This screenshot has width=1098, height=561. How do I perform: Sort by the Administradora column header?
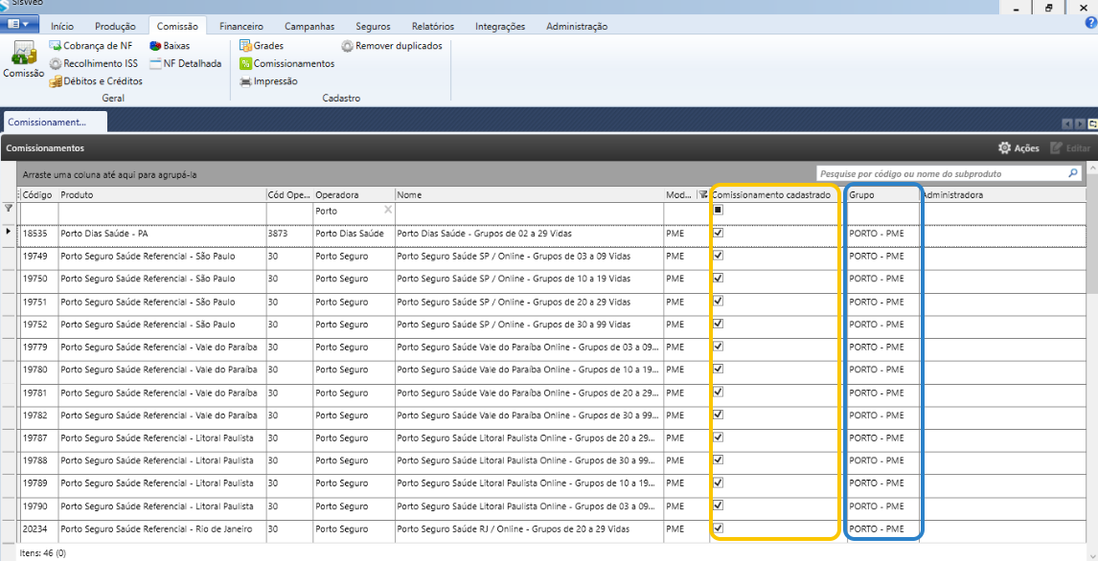tap(1003, 195)
